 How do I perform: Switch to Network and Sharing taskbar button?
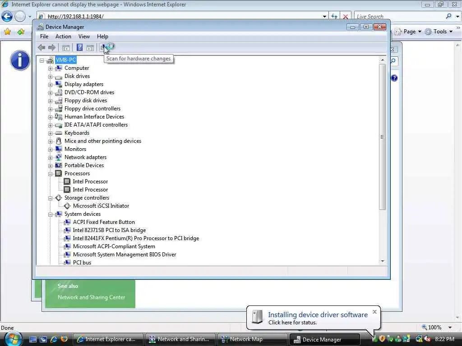click(x=180, y=339)
